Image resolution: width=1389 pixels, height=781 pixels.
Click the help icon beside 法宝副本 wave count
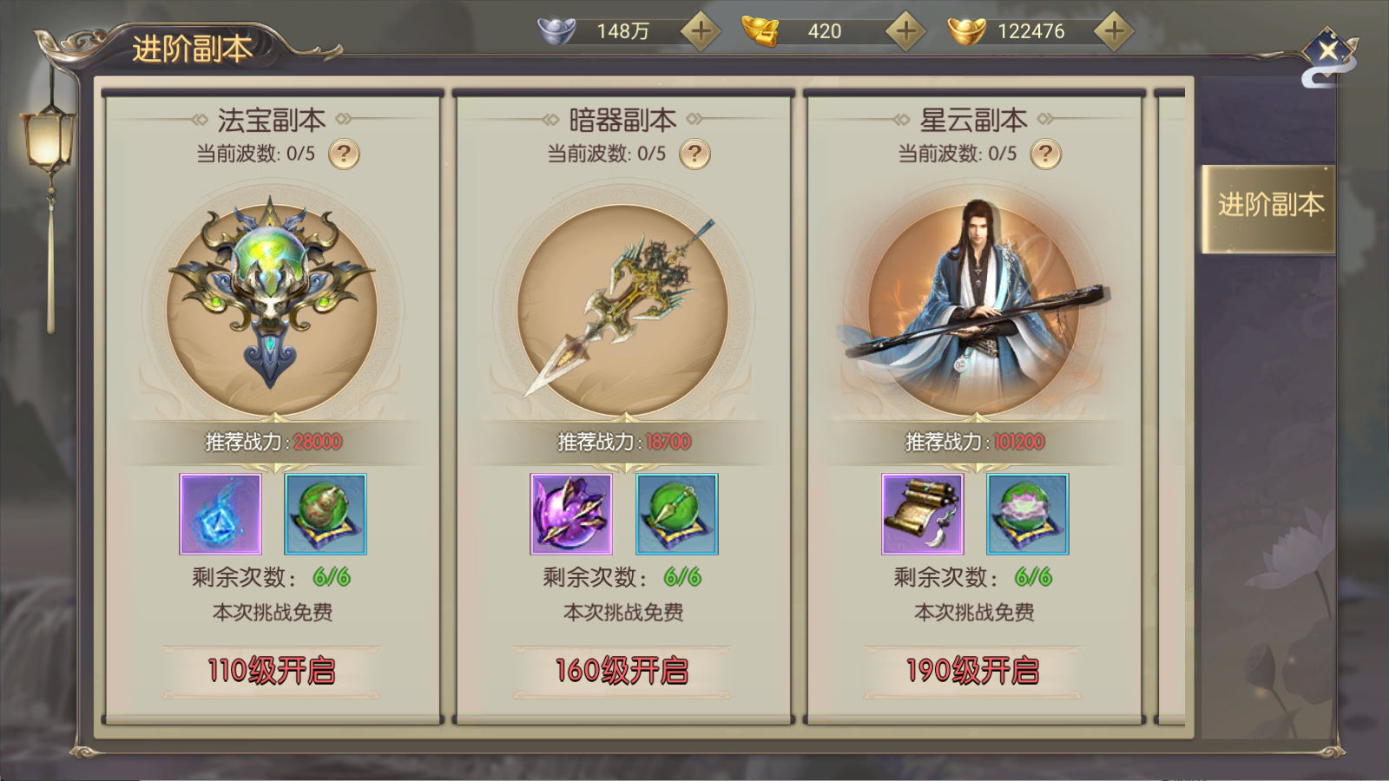pos(344,154)
